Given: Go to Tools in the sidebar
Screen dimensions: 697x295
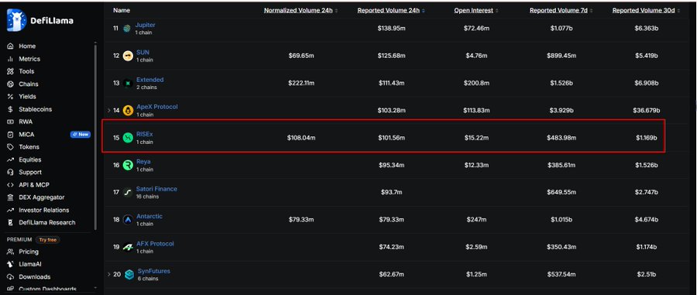Looking at the screenshot, I should (x=26, y=71).
